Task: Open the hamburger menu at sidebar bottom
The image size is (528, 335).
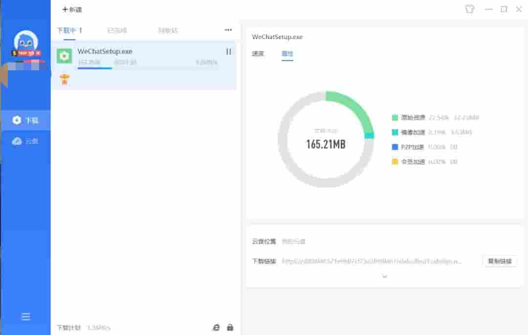Action: pos(25,316)
